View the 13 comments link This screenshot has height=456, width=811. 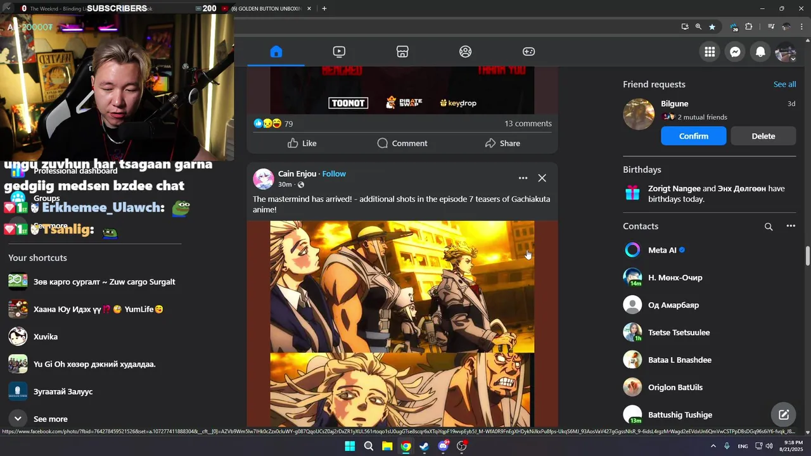(x=528, y=123)
